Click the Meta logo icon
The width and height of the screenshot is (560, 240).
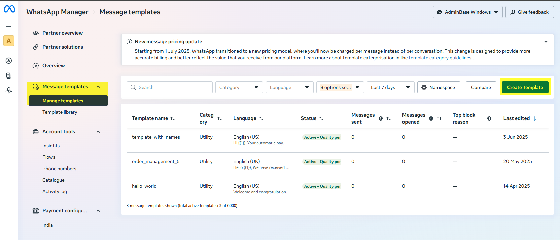click(9, 9)
